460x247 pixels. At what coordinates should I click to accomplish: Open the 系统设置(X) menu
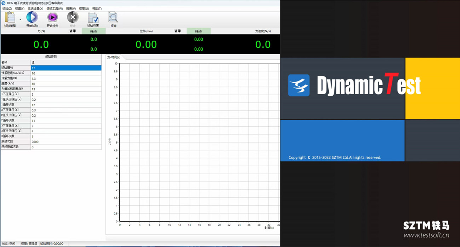(x=35, y=8)
